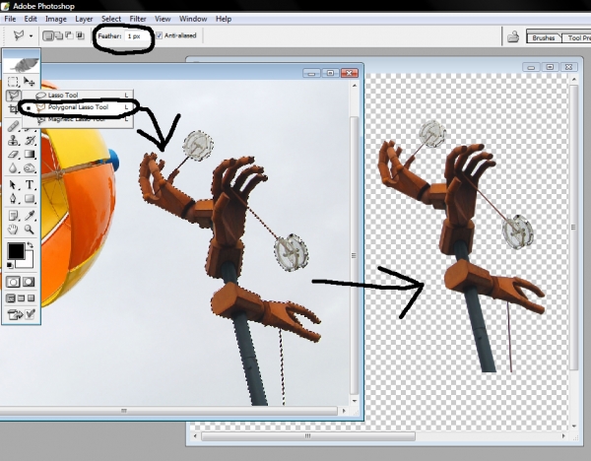The image size is (591, 461).
Task: Select the Move tool
Action: 30,82
